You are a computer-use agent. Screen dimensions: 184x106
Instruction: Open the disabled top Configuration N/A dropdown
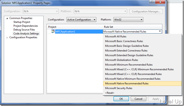click(41, 11)
